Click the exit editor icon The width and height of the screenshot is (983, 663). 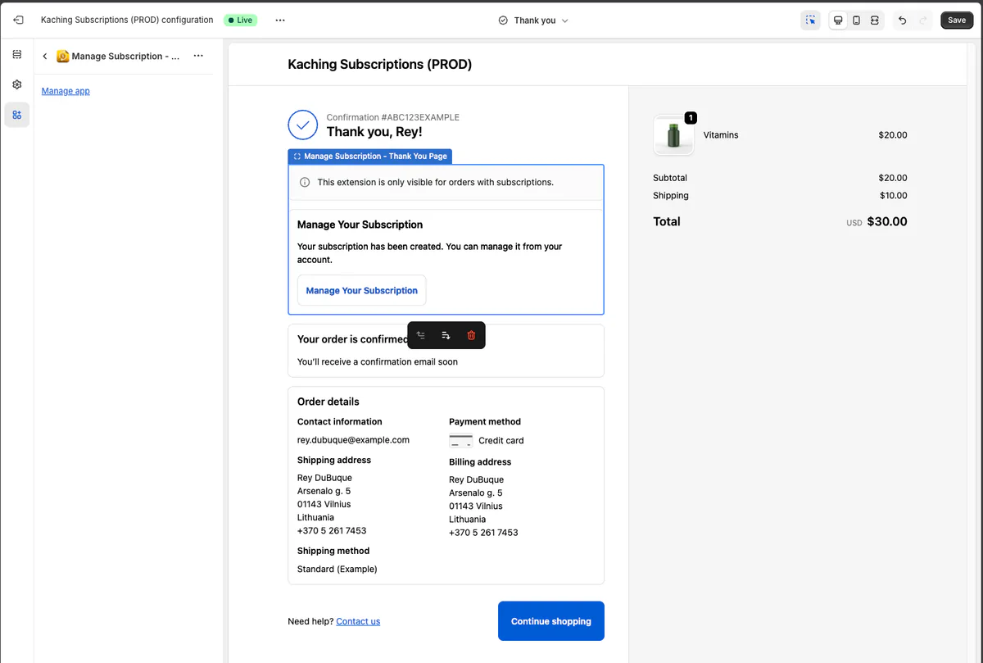click(x=18, y=20)
